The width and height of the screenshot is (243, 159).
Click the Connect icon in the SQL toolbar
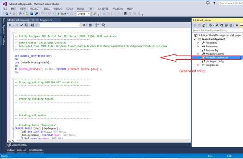coord(32,25)
